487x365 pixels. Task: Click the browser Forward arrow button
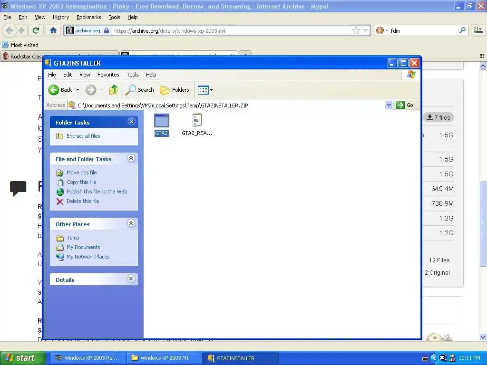(x=21, y=30)
